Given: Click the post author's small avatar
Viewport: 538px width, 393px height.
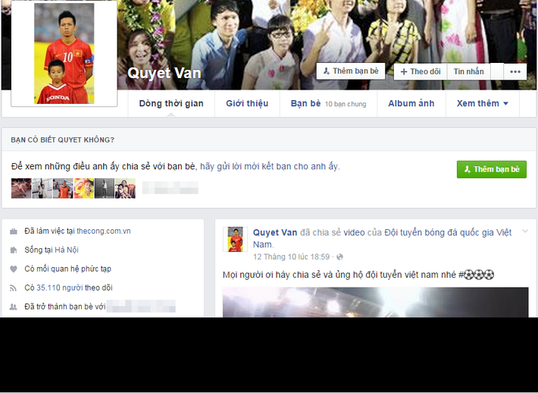Looking at the screenshot, I should coord(235,239).
